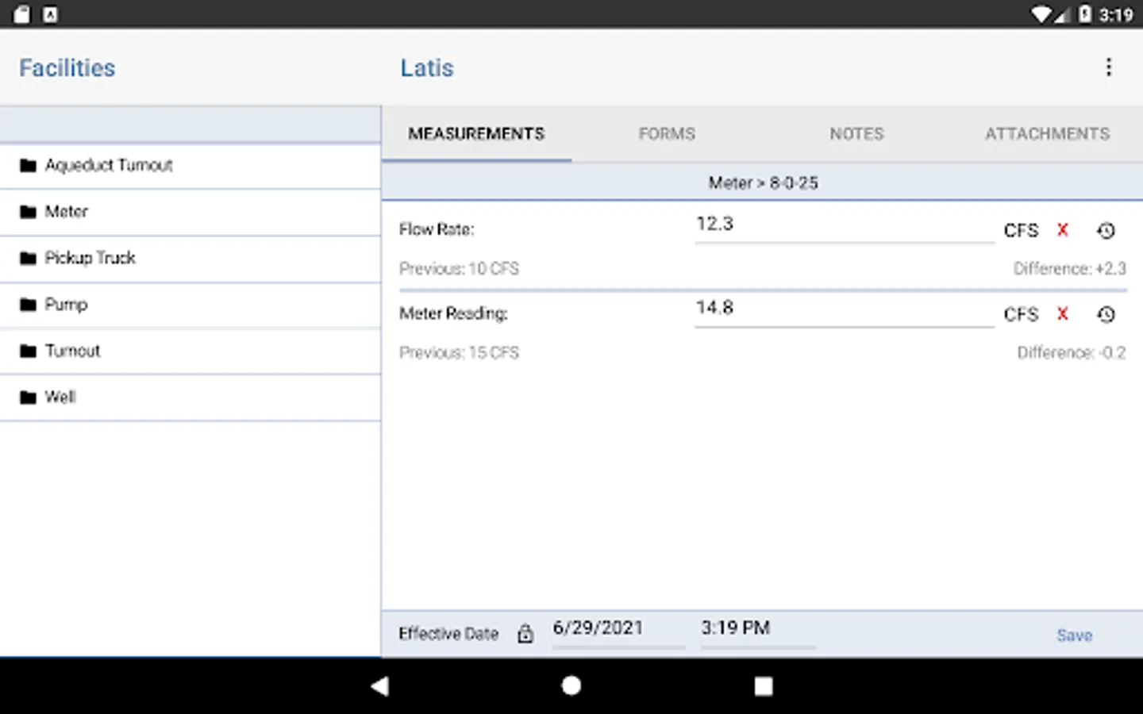
Task: Switch to the Forms tab
Action: (x=667, y=134)
